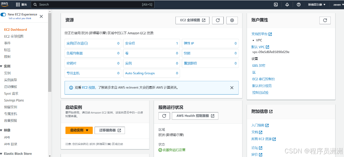Image resolution: width=344 pixels, height=157 pixels.
Task: Click the green service status check icon
Action: point(160,150)
